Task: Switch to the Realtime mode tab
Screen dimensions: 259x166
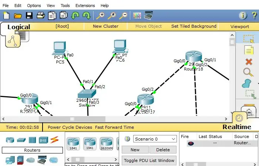Action: (237, 127)
